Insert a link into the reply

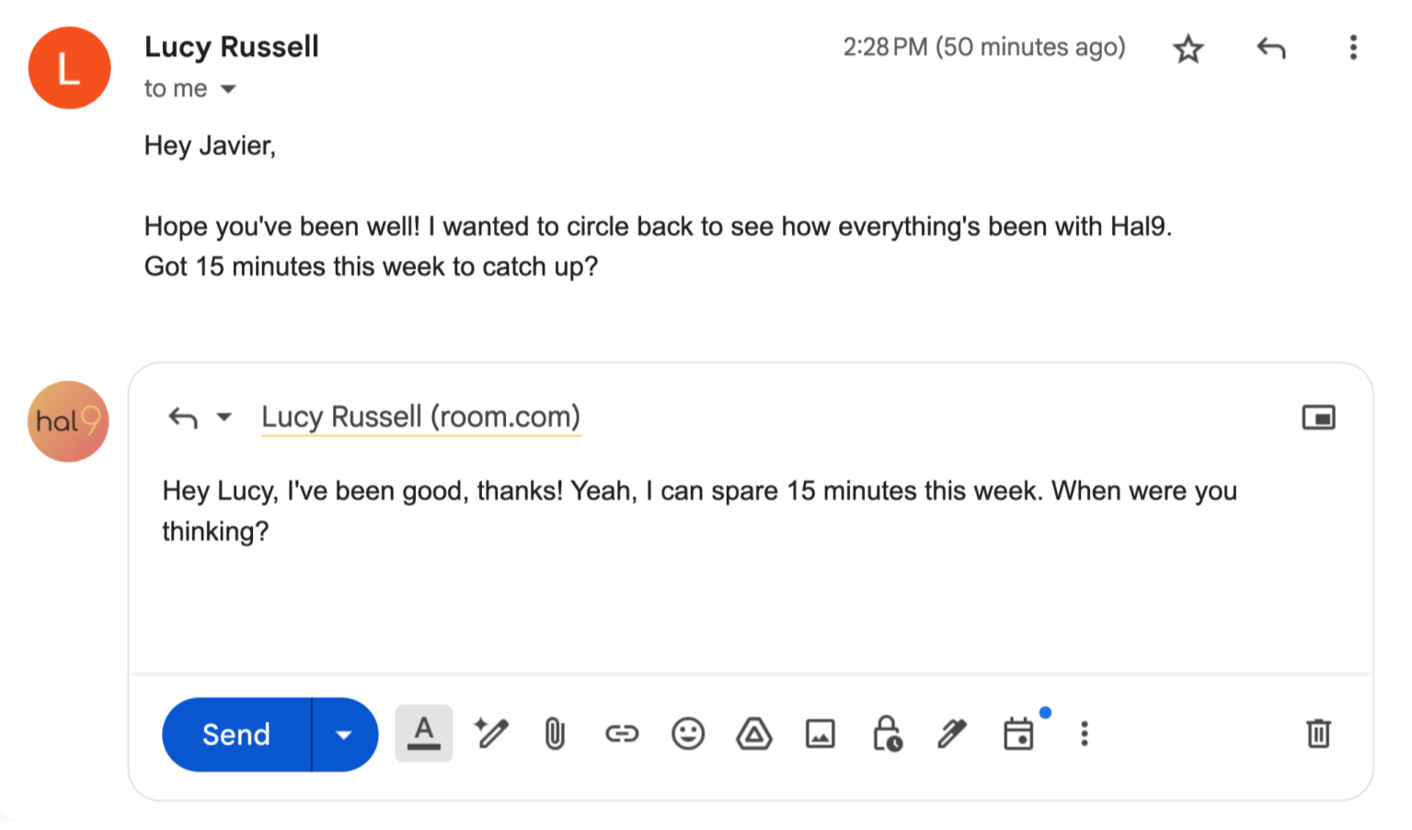click(x=621, y=733)
